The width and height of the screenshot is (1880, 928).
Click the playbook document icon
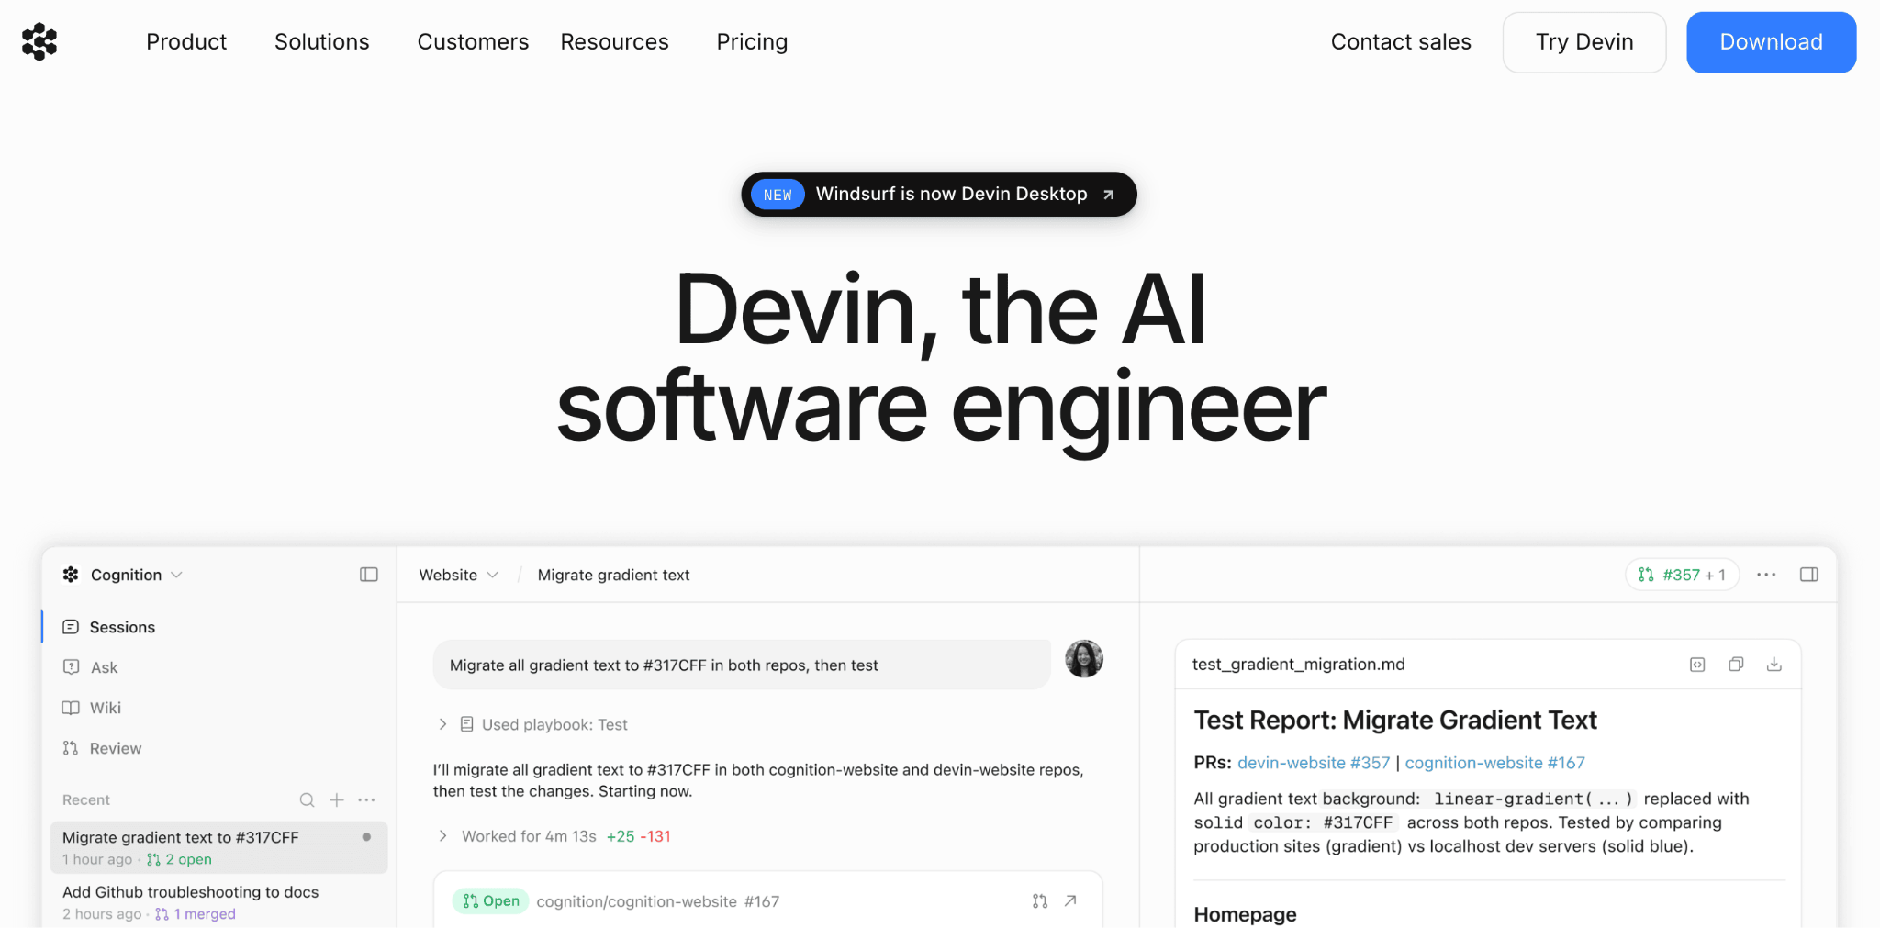[x=466, y=724]
